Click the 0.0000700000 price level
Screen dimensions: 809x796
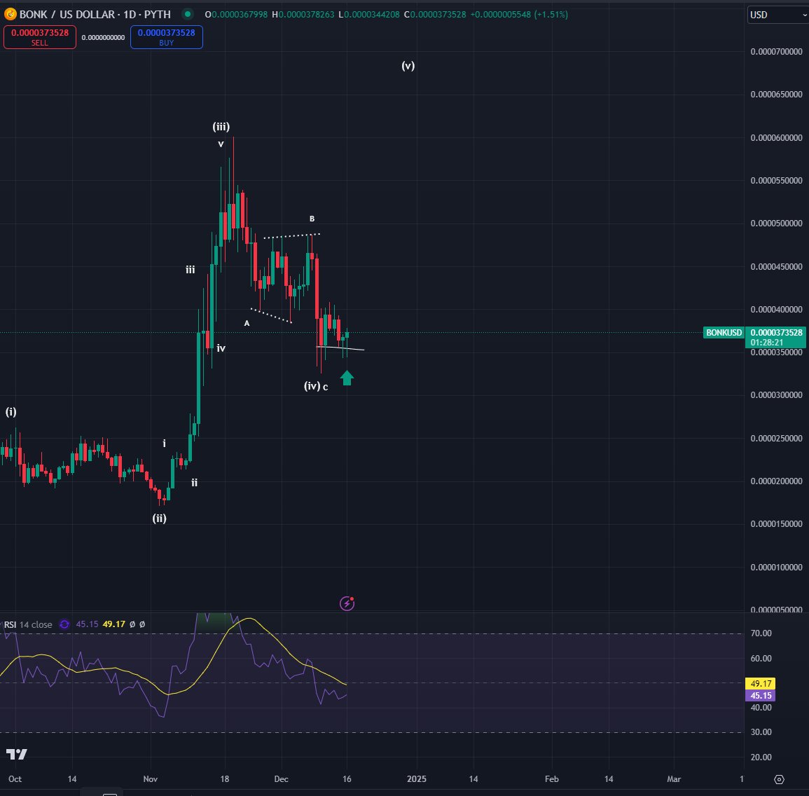point(776,52)
